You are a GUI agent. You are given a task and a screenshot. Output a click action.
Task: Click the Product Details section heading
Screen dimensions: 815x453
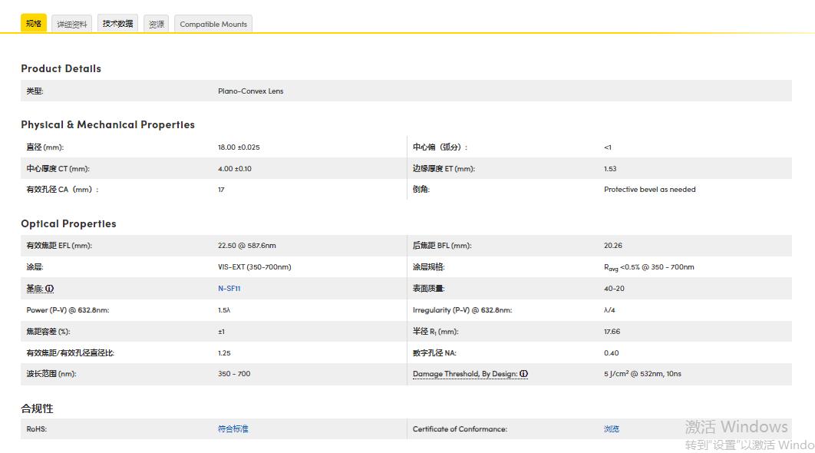click(61, 68)
